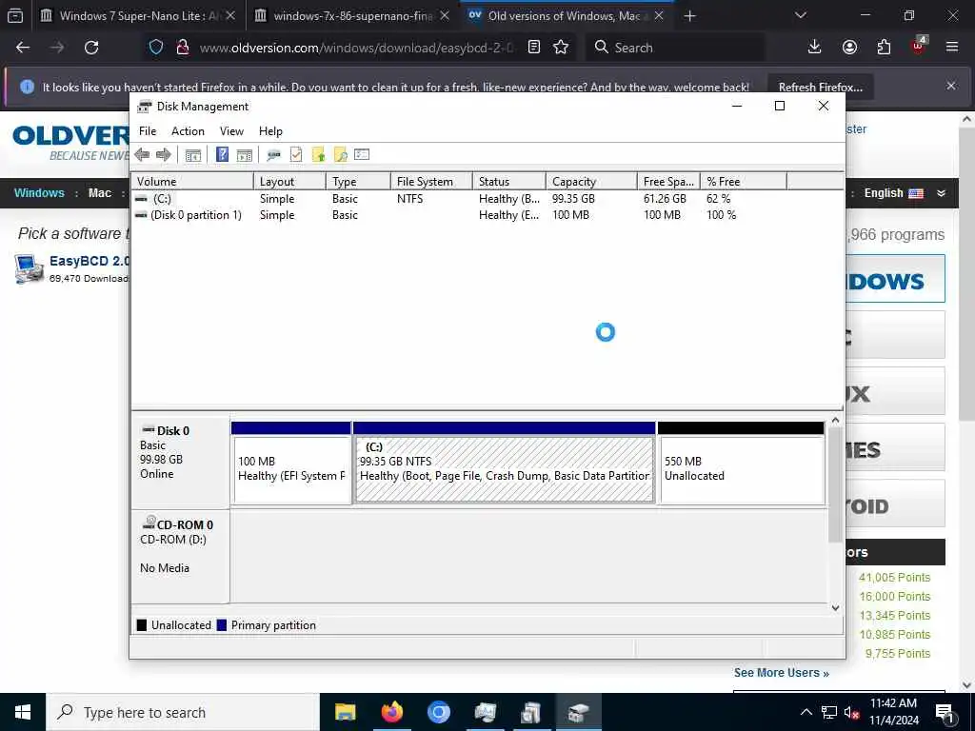This screenshot has width=975, height=731.
Task: Open Firefox hamburger application menu
Action: pos(952,48)
